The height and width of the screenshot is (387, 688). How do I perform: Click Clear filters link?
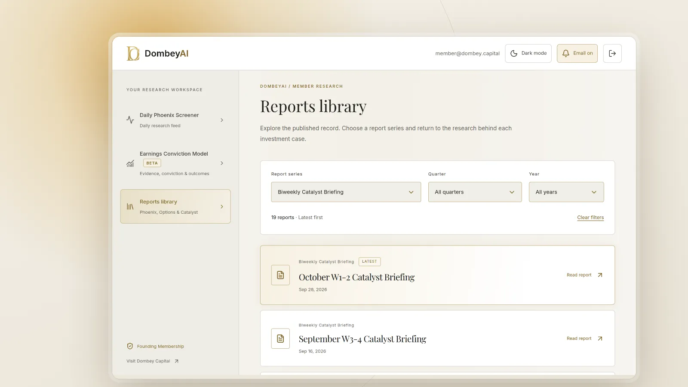[x=590, y=218]
